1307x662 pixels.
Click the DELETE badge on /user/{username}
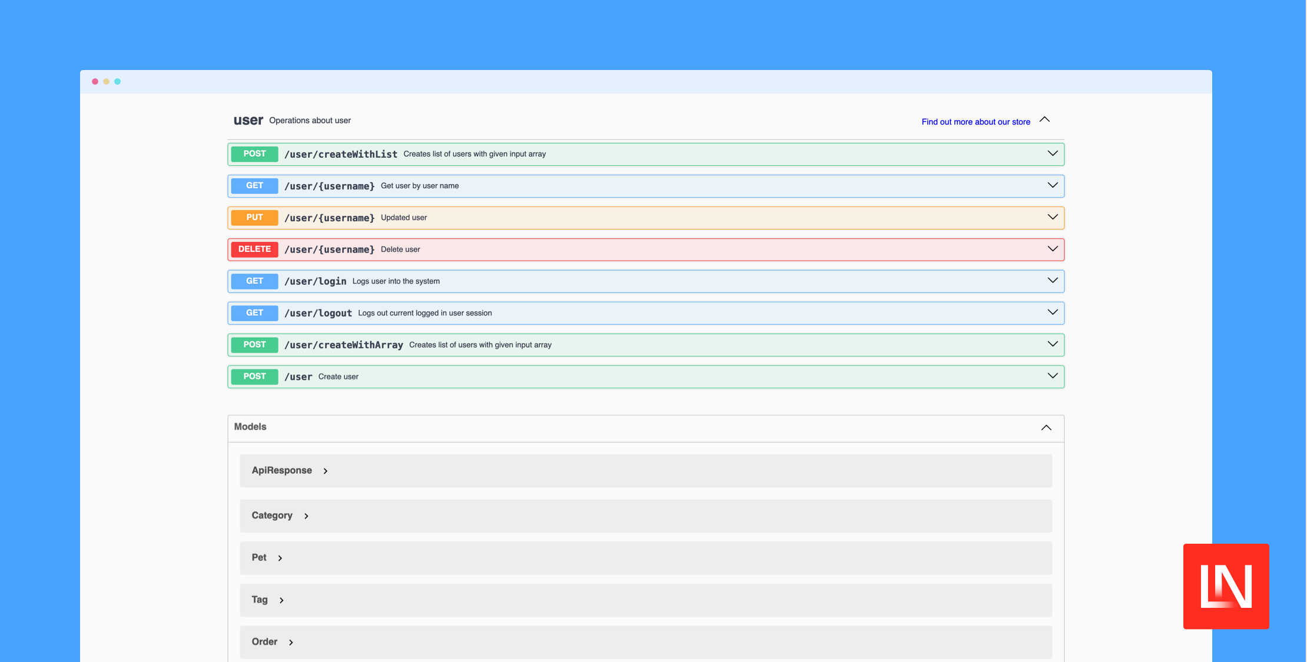254,249
